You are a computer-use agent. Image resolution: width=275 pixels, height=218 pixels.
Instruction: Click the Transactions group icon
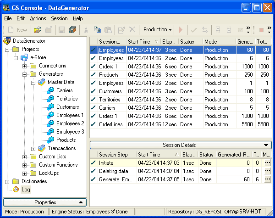click(42, 148)
